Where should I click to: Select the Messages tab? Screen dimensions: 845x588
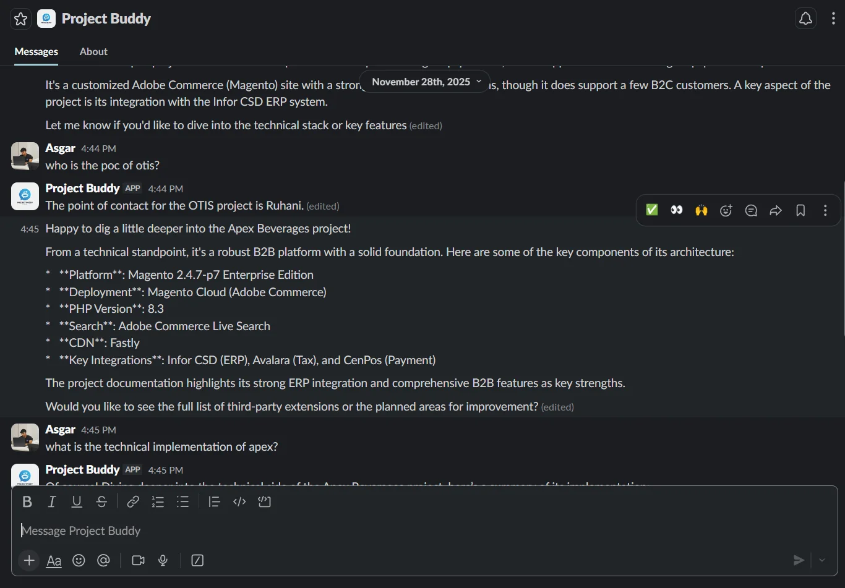click(36, 52)
